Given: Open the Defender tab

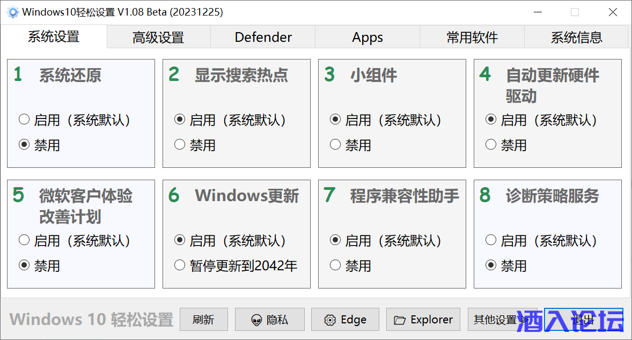Looking at the screenshot, I should click(x=263, y=38).
